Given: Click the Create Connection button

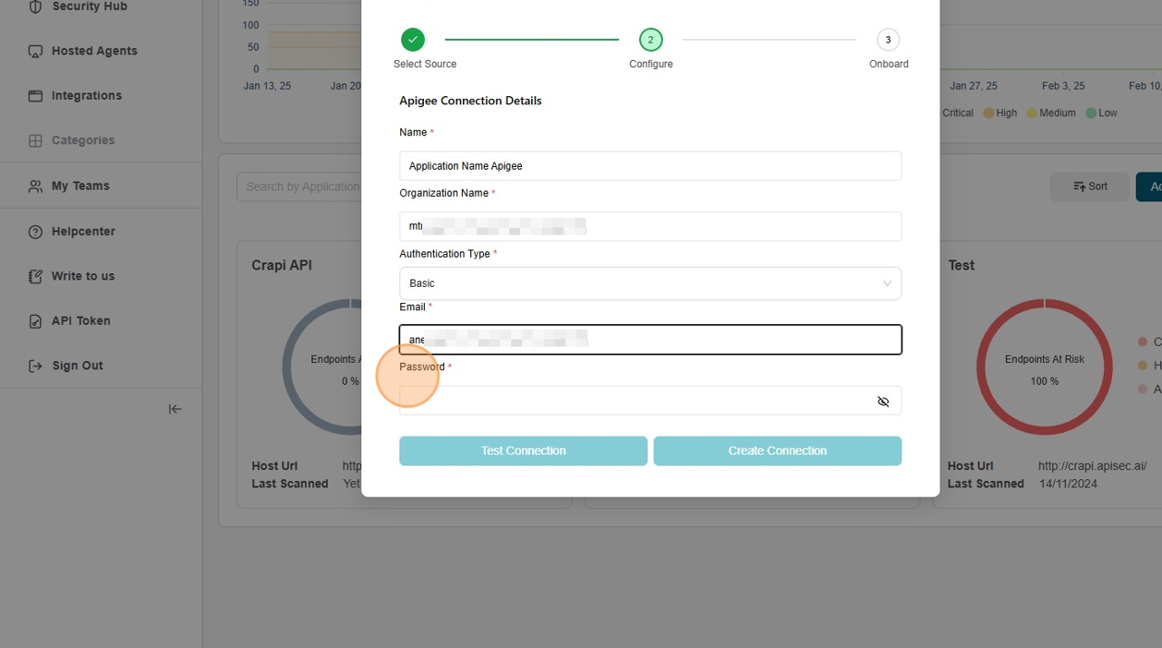Looking at the screenshot, I should point(777,451).
